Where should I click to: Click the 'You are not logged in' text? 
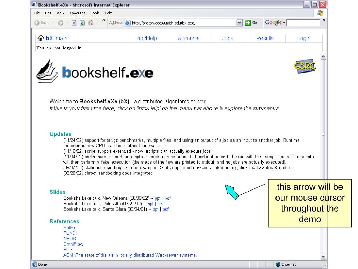tap(59, 48)
